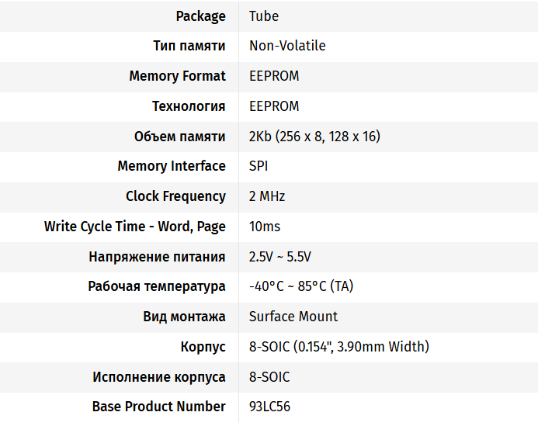538x426 pixels.
Task: Select the "Non-Volatile" memory type value
Action: coord(287,46)
